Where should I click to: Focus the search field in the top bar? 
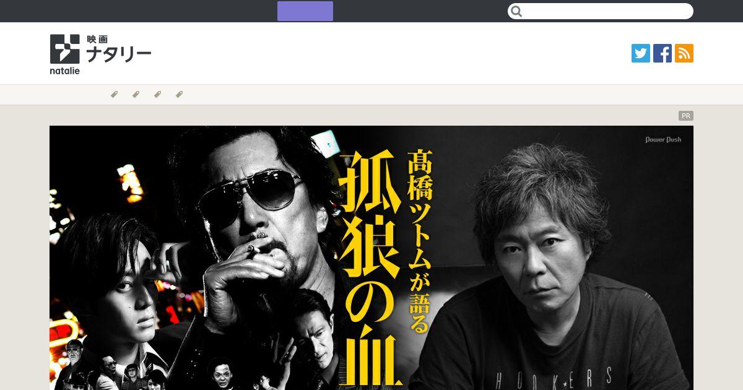point(601,11)
